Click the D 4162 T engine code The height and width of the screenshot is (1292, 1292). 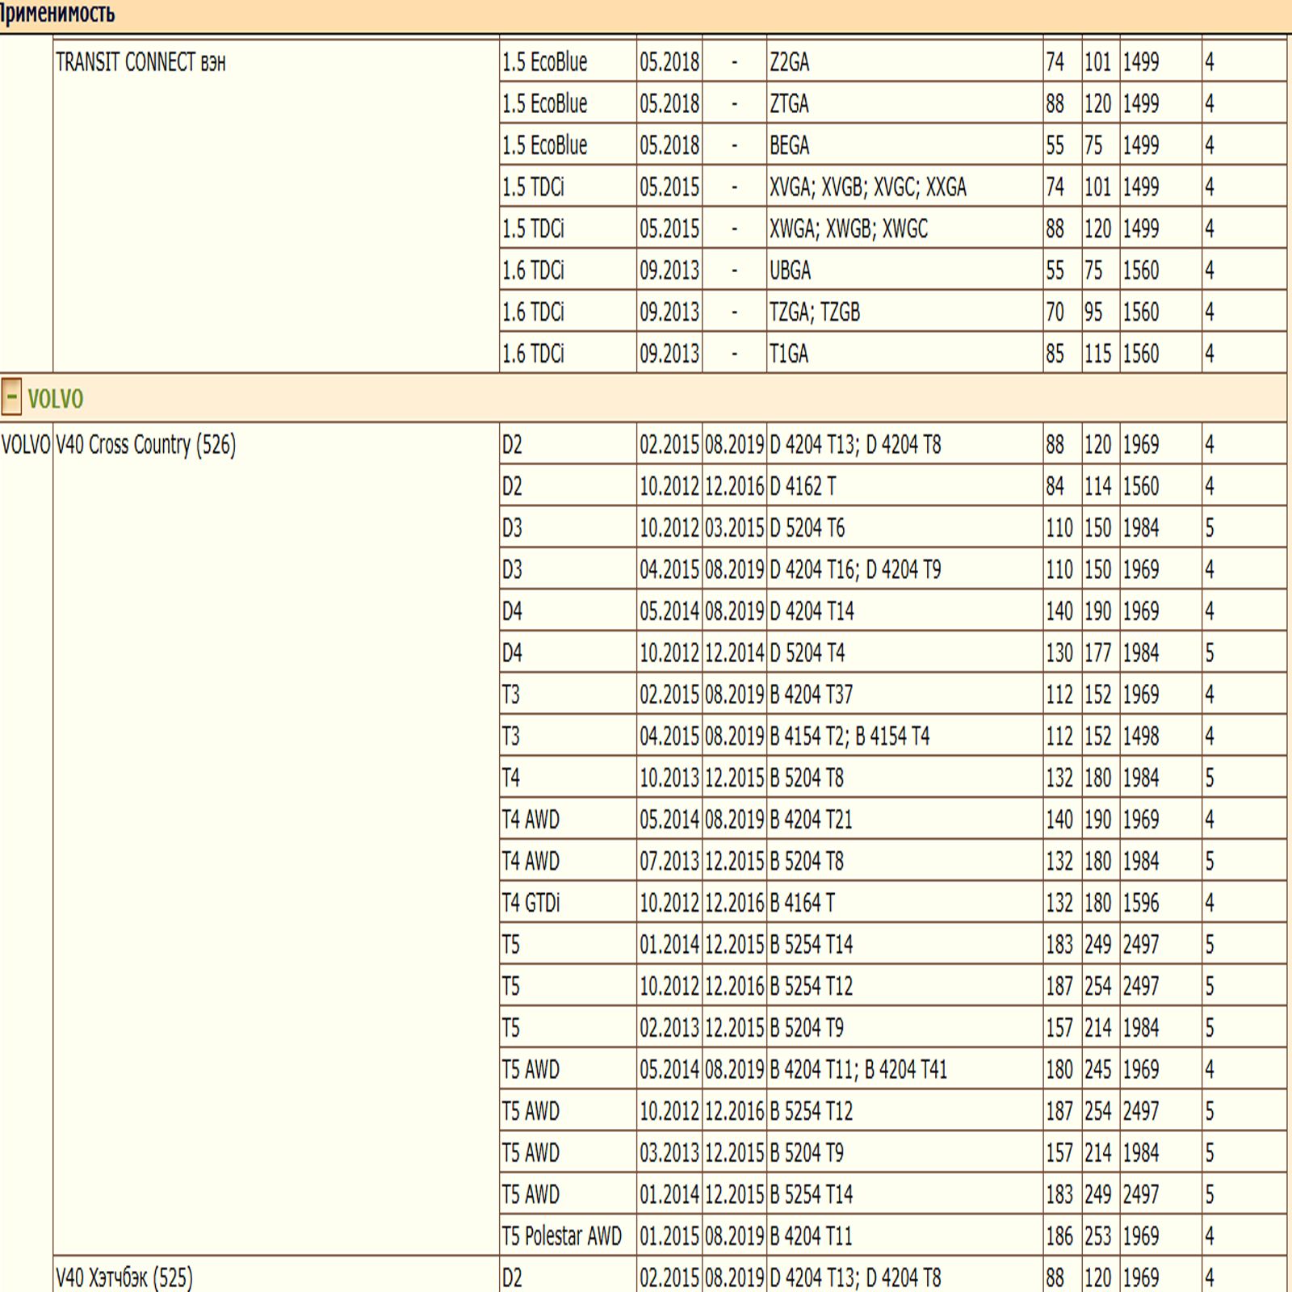click(803, 487)
